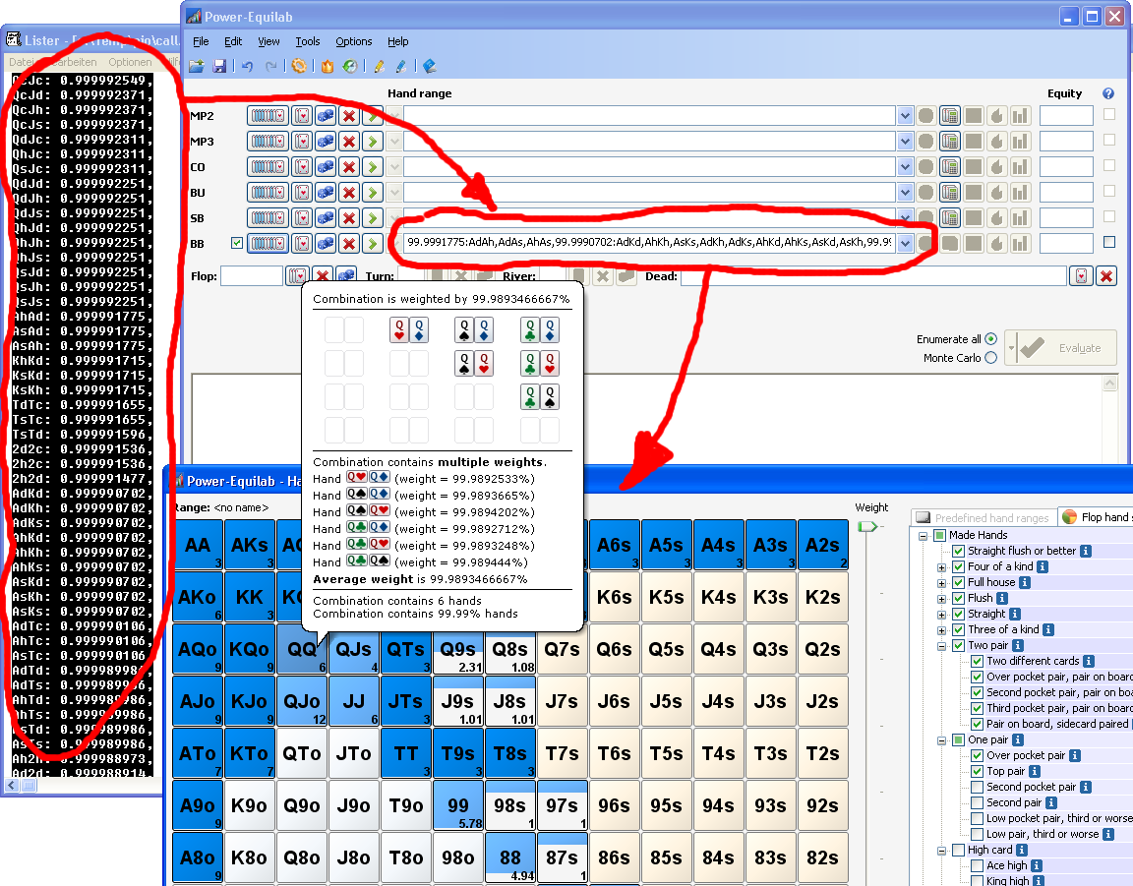Switch to the Predefined hand ranges tab
This screenshot has height=886, width=1133.
(984, 517)
